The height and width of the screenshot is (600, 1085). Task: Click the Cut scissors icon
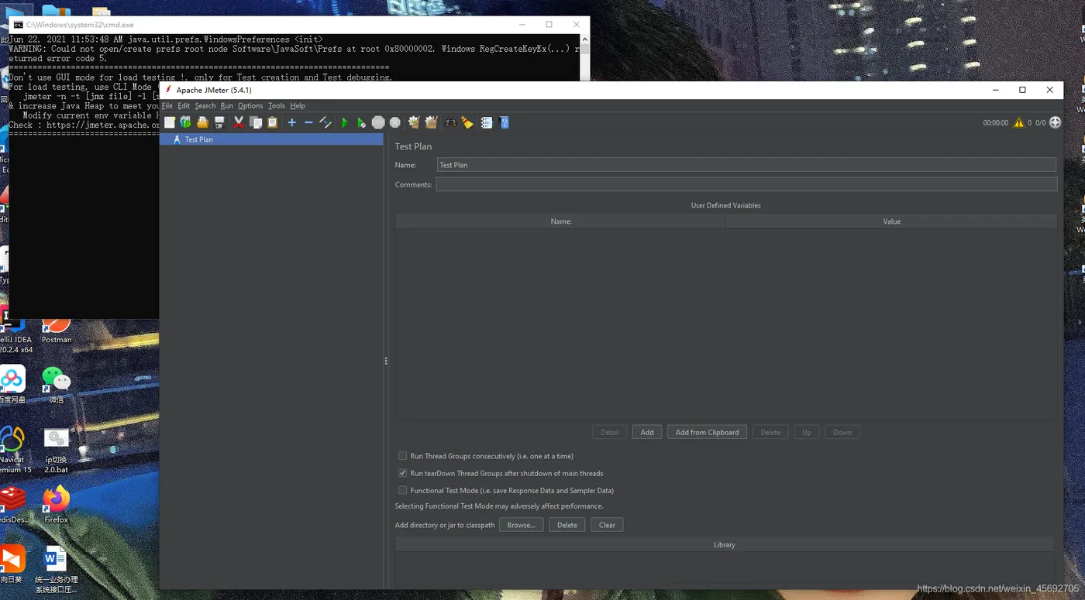239,122
